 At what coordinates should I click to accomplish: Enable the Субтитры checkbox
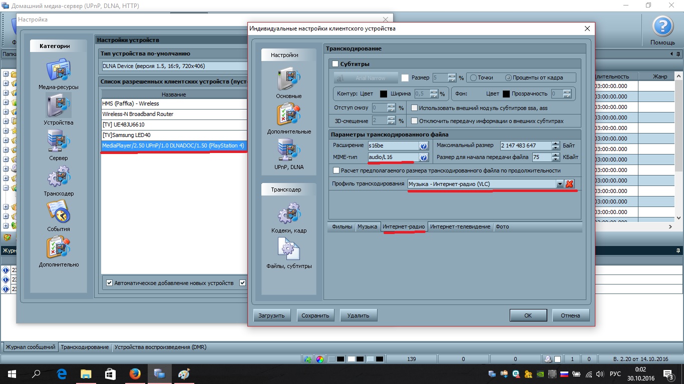tap(335, 64)
